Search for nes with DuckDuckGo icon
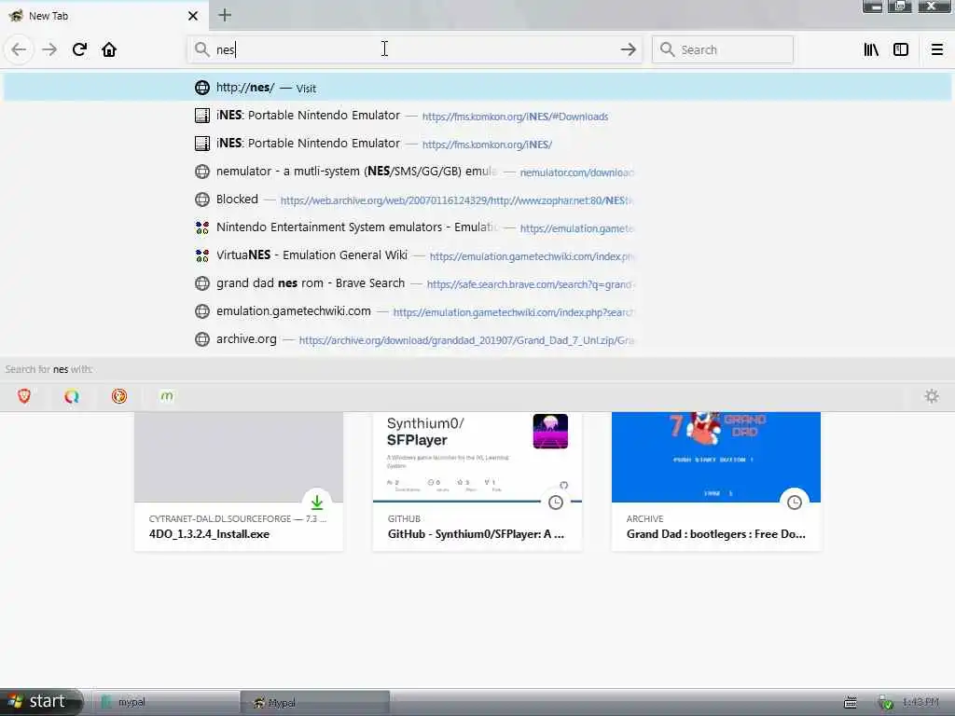Image resolution: width=955 pixels, height=716 pixels. 119,396
